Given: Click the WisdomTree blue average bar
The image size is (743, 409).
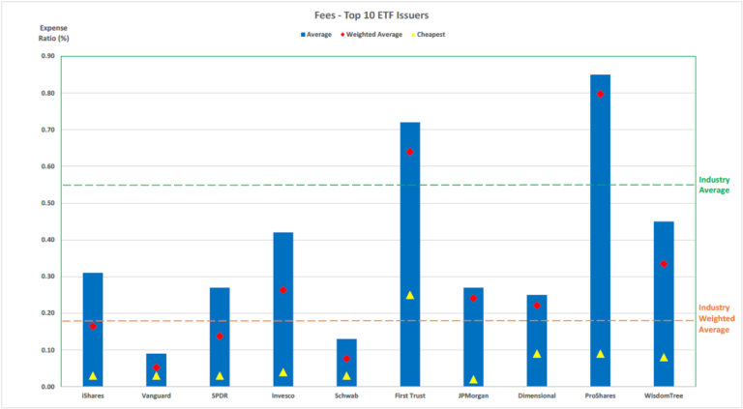Looking at the screenshot, I should [x=664, y=304].
